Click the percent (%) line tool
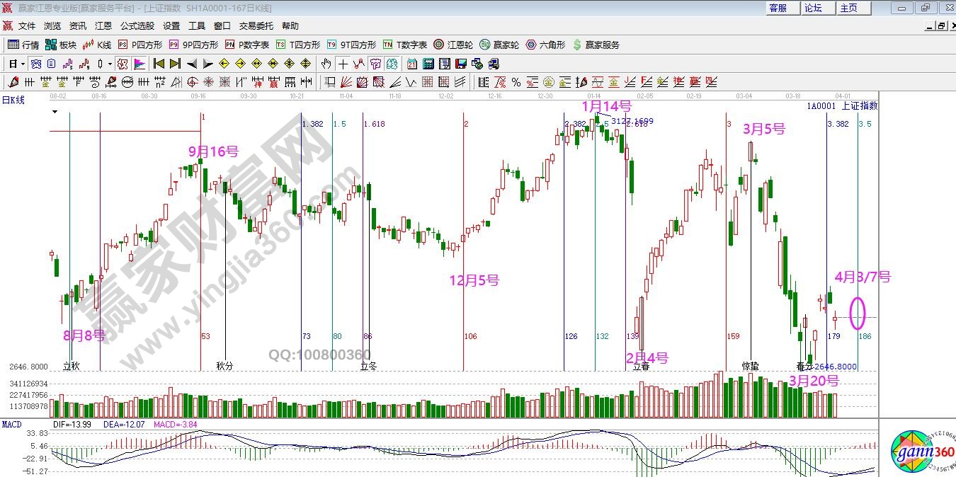Viewport: 956px width, 477px height. [516, 82]
